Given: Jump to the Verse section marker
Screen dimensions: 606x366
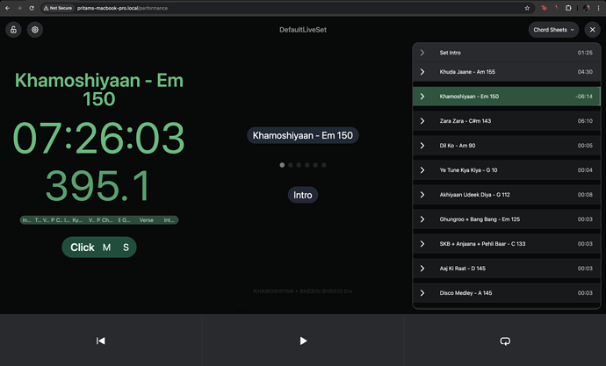Looking at the screenshot, I should (147, 220).
